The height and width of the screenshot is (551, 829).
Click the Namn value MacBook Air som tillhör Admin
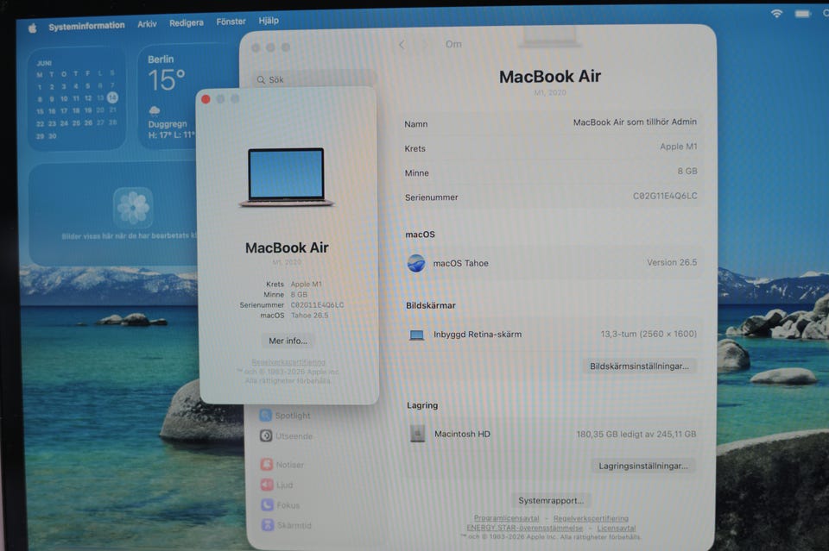(635, 122)
